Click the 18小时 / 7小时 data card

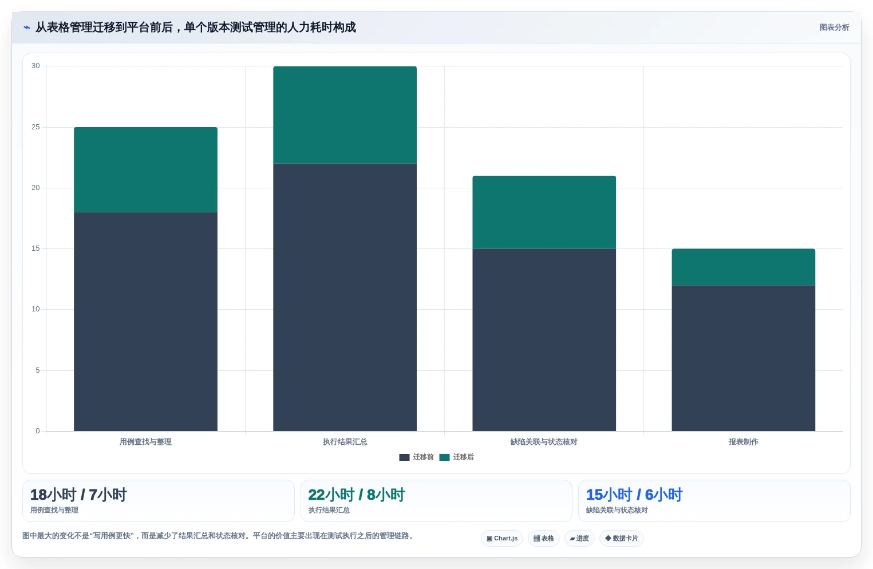pos(159,501)
